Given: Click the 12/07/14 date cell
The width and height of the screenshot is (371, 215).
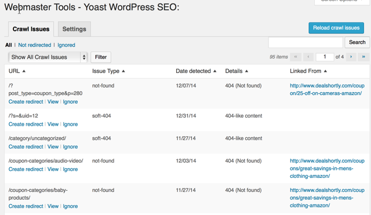Looking at the screenshot, I should pos(186,86).
